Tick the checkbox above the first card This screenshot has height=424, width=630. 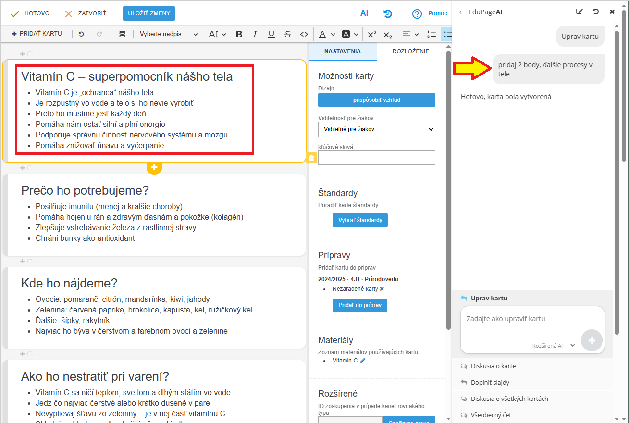coord(30,54)
